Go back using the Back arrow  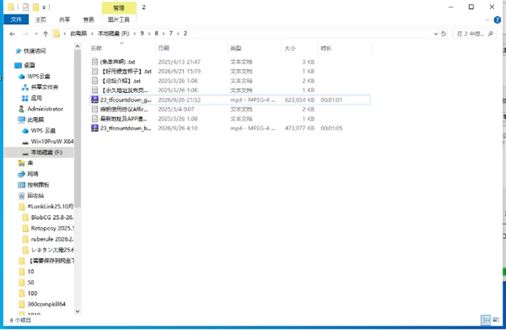[12, 34]
